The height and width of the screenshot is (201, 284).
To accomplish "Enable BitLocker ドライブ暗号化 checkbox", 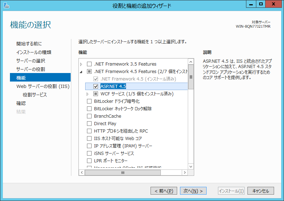I will coord(89,101).
